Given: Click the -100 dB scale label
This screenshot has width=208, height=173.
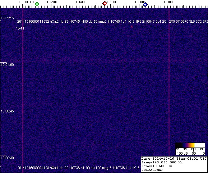Looking at the screenshot, I should (181, 153).
